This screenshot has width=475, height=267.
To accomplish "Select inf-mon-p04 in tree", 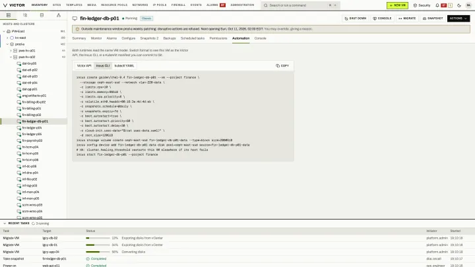I will tap(30, 192).
